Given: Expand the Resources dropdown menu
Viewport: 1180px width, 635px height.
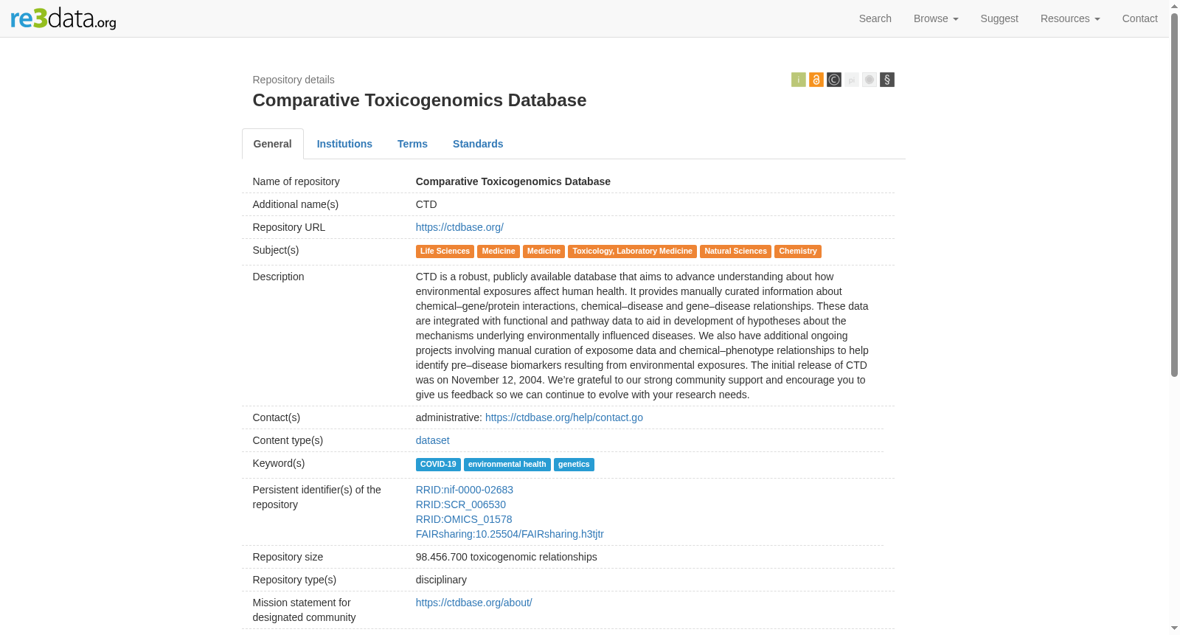Looking at the screenshot, I should tap(1070, 18).
